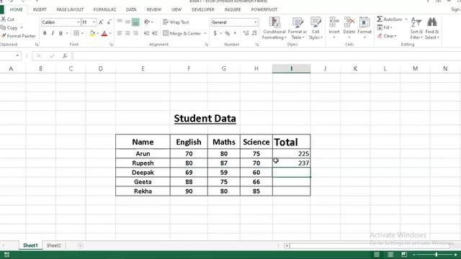
Task: Open the Format as Table gallery
Action: coord(297,28)
